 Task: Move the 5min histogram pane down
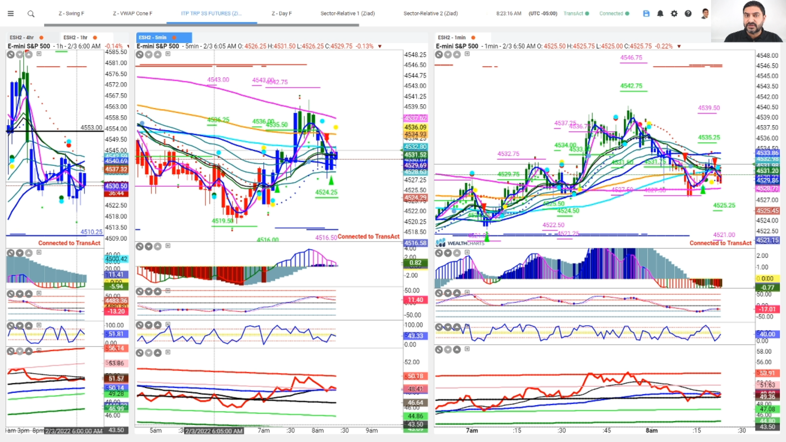pyautogui.click(x=149, y=246)
